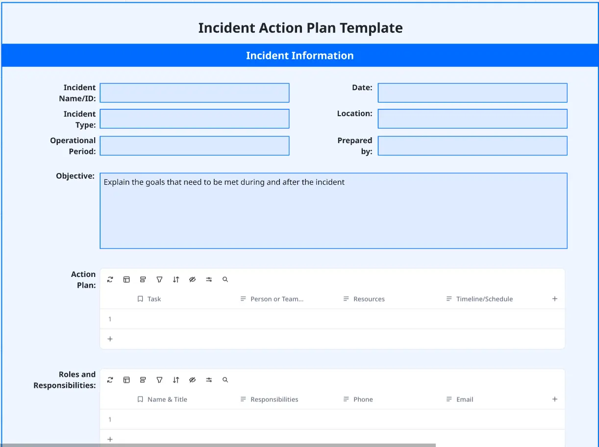This screenshot has width=599, height=447.
Task: Open the Resources column header menu
Action: tap(365, 298)
